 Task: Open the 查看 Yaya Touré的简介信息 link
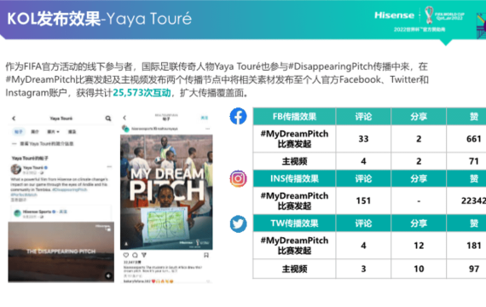click(47, 143)
